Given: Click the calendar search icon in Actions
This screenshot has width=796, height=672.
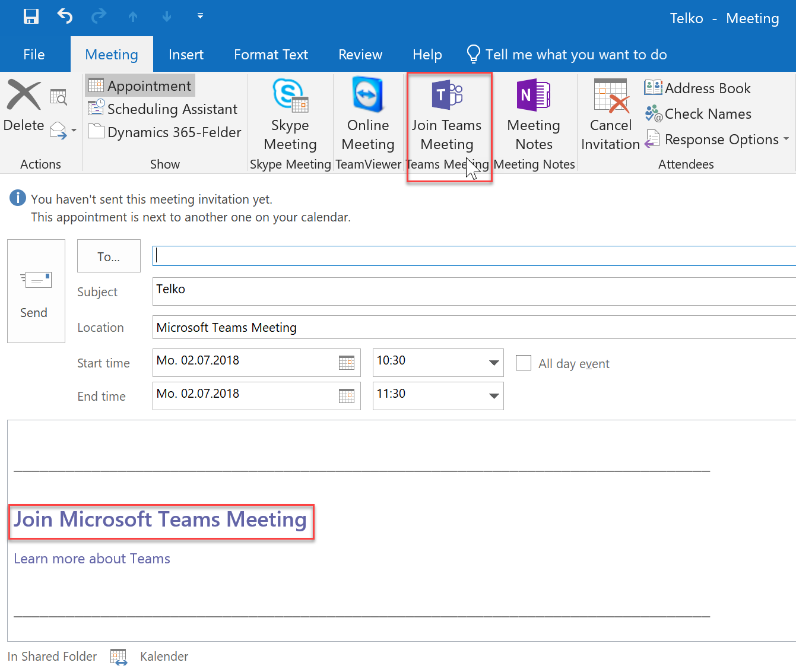Looking at the screenshot, I should pos(59,97).
